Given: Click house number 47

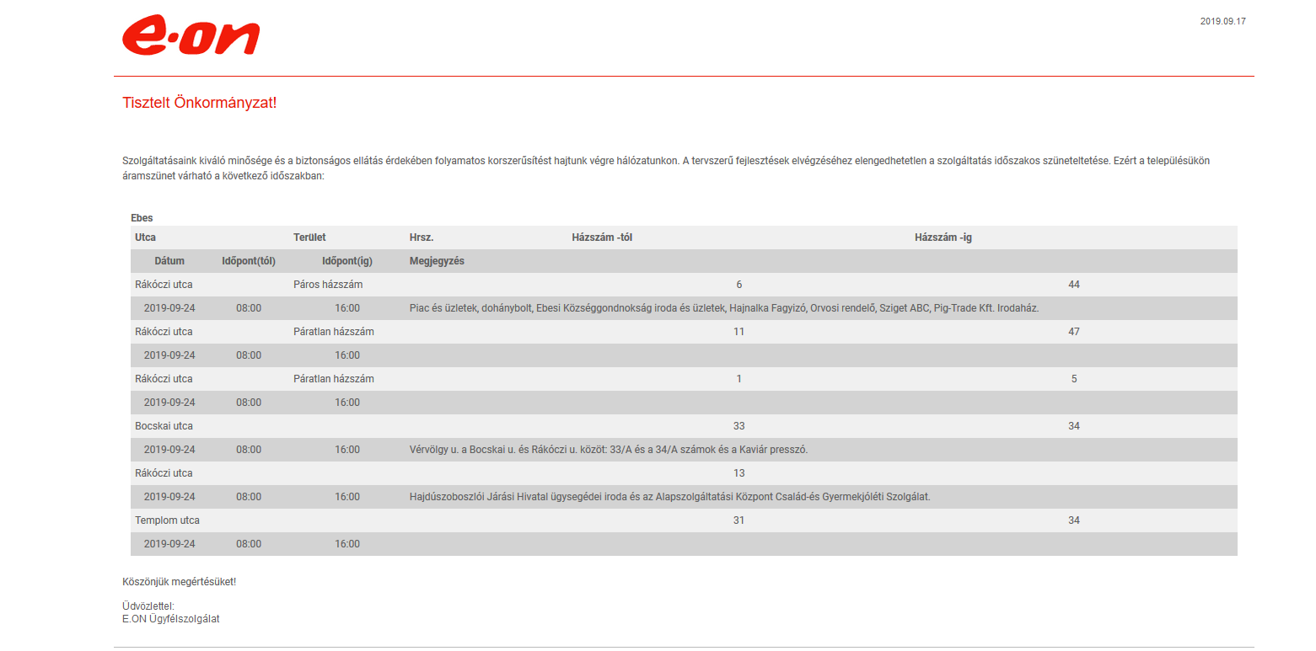Looking at the screenshot, I should pos(1074,332).
